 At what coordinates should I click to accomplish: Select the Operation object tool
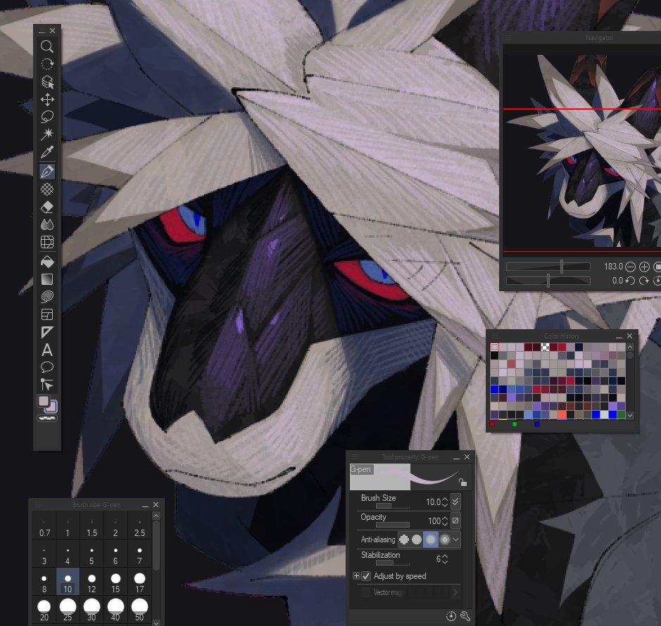[x=46, y=82]
